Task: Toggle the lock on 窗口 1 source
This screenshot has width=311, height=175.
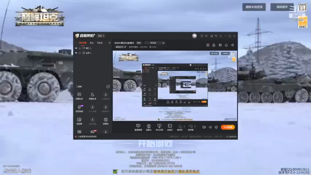Action: pyautogui.click(x=80, y=48)
